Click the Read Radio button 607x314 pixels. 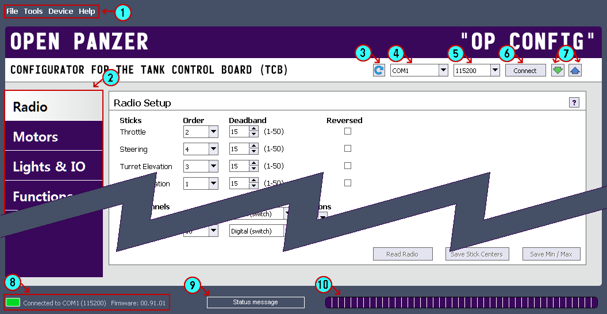tap(402, 254)
